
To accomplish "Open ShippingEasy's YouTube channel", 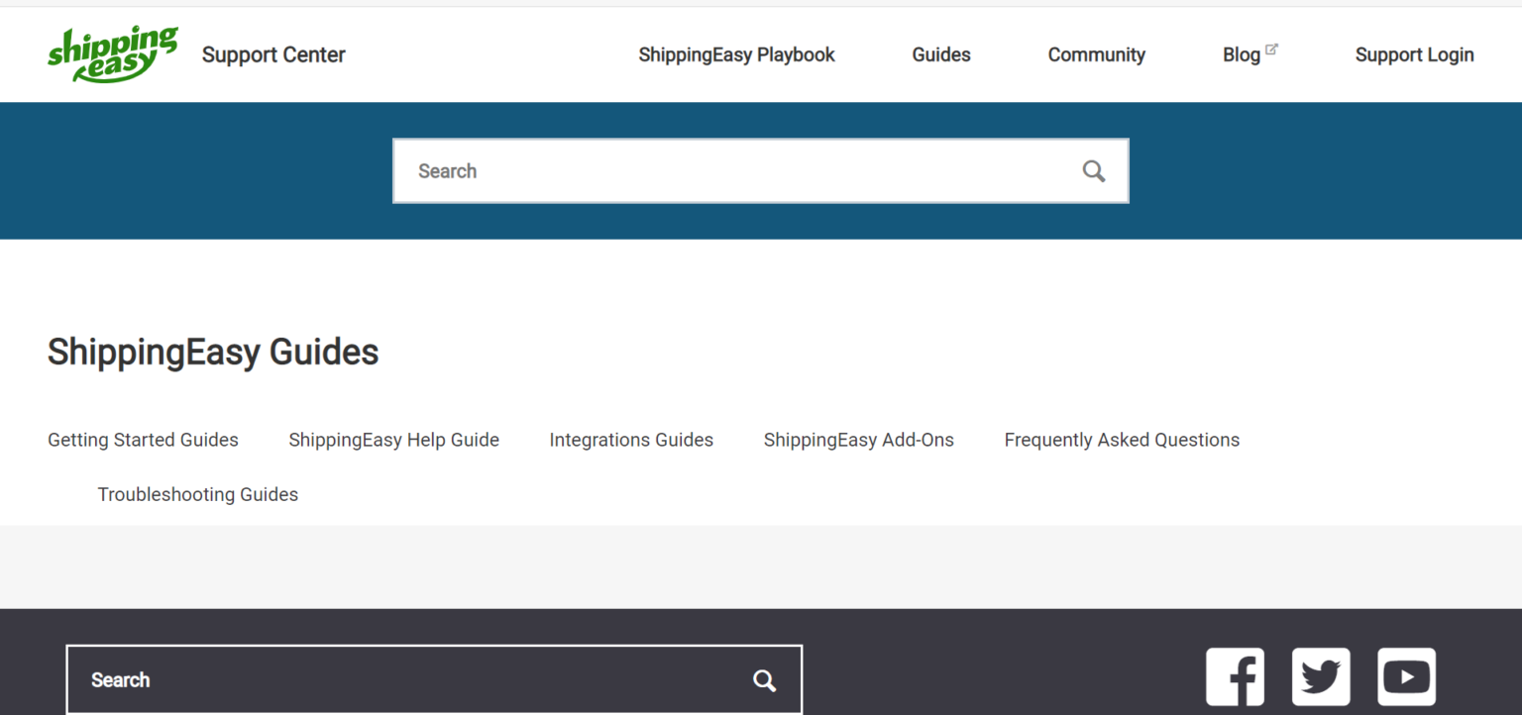I will (1406, 676).
